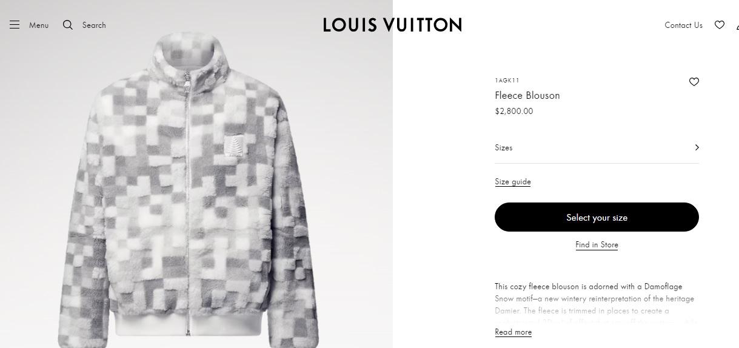Open the Sizes selector row
Screen dimensions: 739x348
597,147
